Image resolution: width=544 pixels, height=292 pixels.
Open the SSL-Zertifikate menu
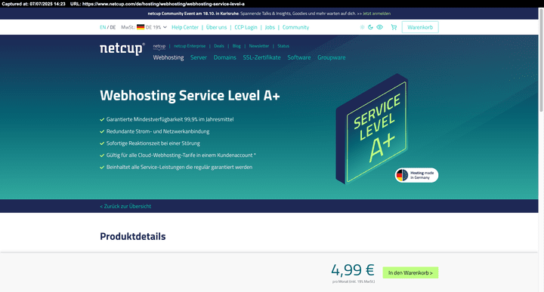(x=261, y=57)
